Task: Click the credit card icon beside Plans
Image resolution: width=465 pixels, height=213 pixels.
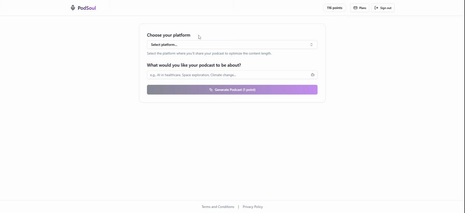Action: point(355,8)
